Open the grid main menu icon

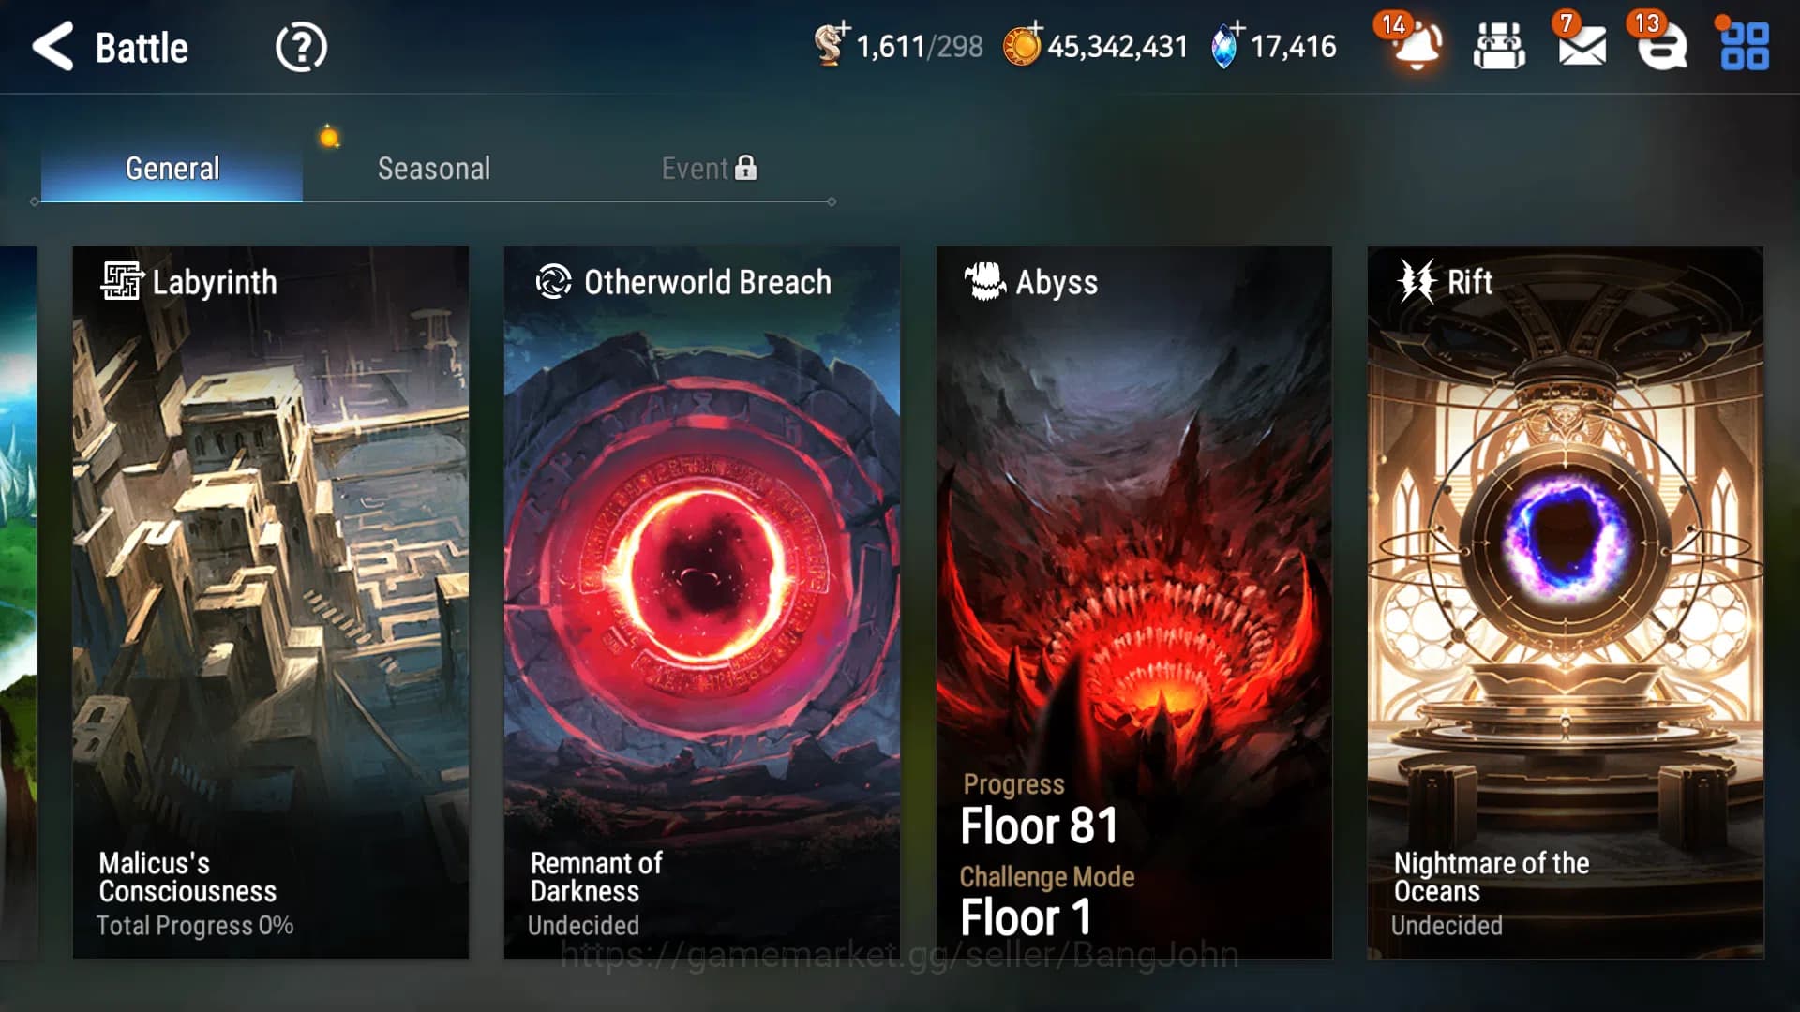[1745, 46]
